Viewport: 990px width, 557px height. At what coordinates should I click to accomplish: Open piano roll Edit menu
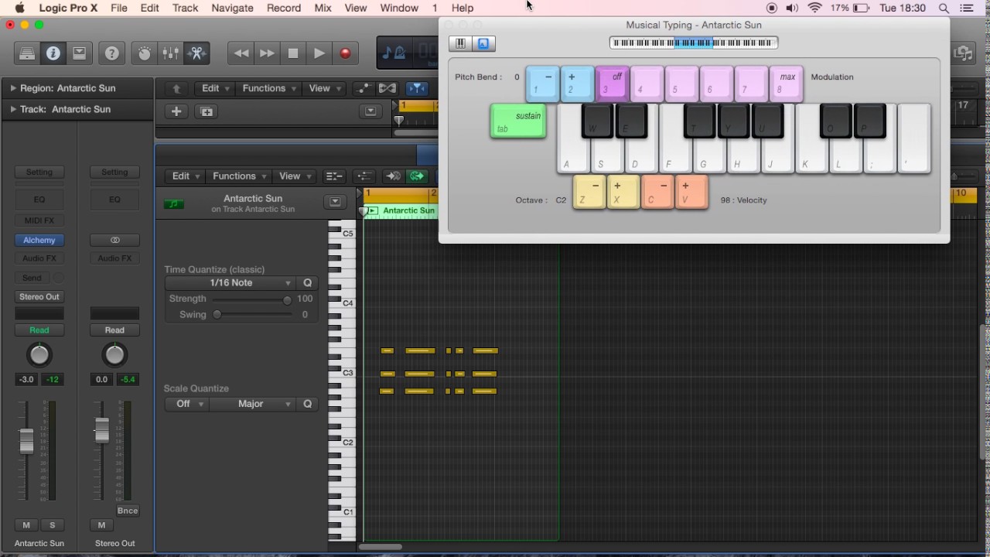185,176
